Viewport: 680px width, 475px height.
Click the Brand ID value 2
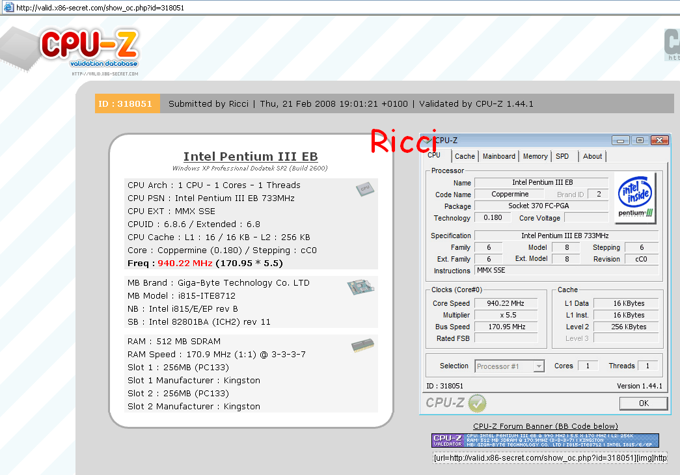(x=599, y=194)
